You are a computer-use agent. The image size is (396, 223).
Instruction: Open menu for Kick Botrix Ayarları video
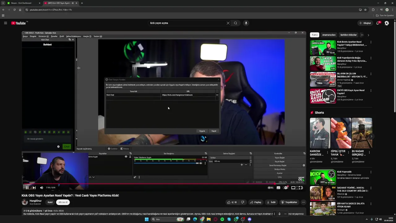pyautogui.click(x=371, y=42)
